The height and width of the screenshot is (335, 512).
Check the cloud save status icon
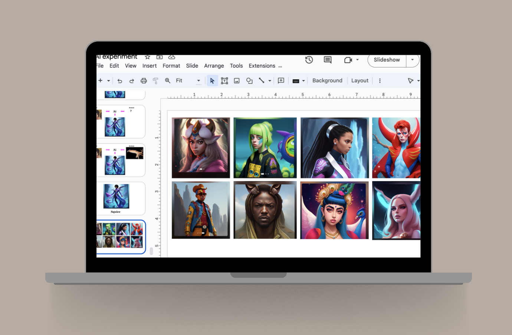pos(171,57)
